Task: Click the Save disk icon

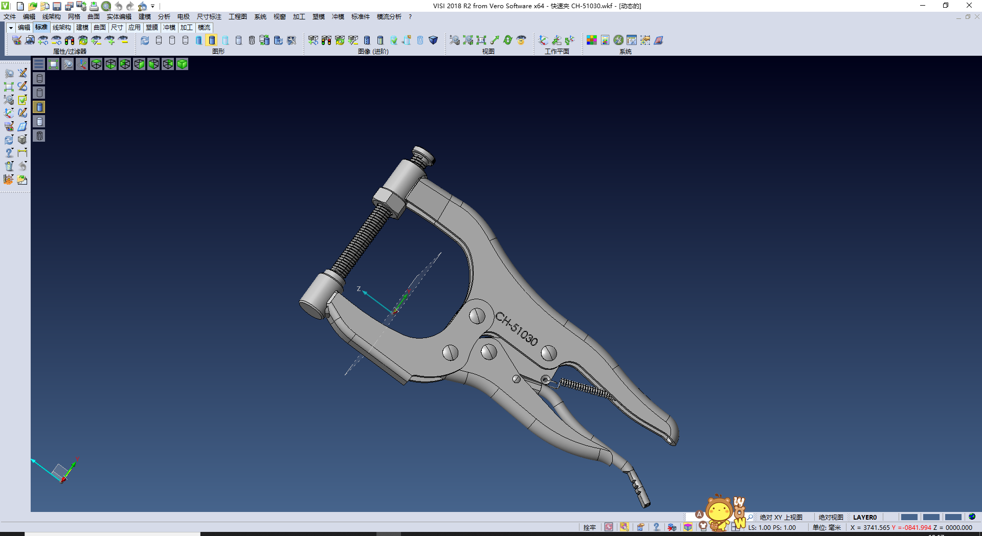Action: point(57,6)
